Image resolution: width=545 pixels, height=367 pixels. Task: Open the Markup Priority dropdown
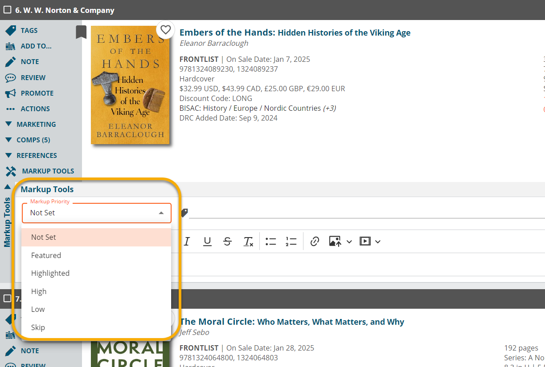coord(97,213)
